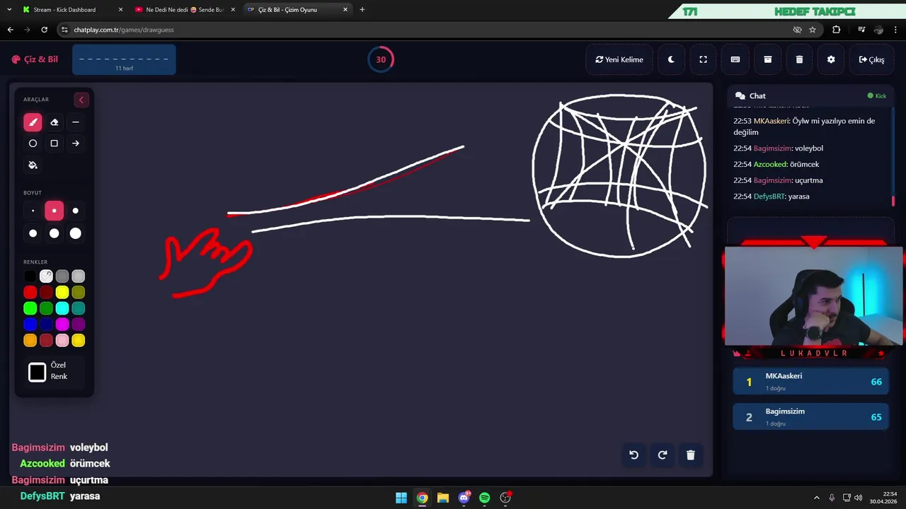Toggle volume icon in system tray
The width and height of the screenshot is (906, 509).
858,498
